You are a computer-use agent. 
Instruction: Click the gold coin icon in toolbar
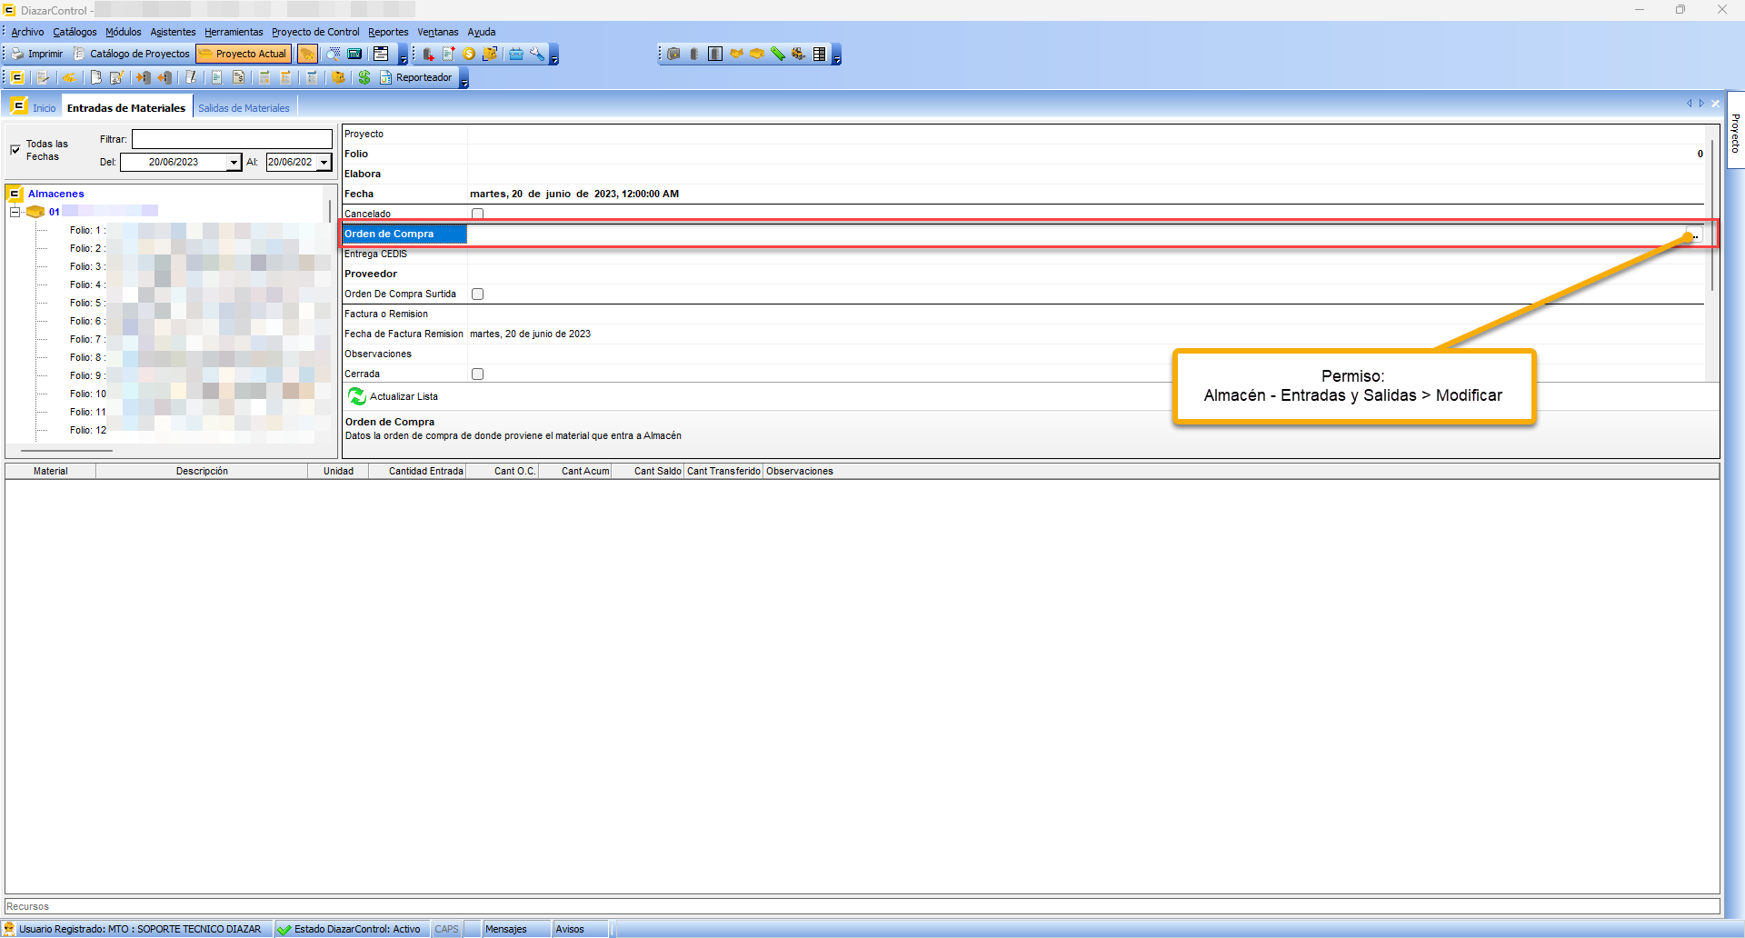pos(469,54)
